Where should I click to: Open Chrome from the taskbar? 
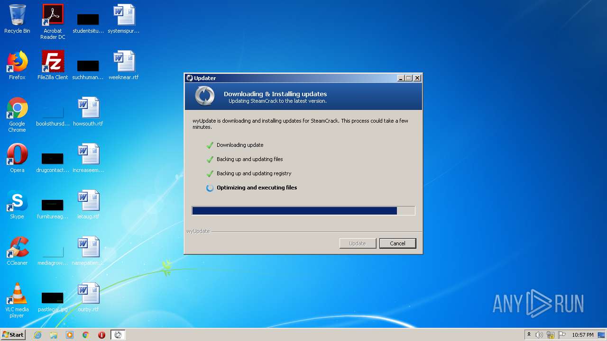(x=86, y=335)
